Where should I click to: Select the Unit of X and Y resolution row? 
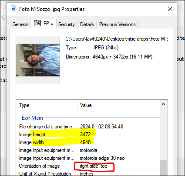click(x=88, y=173)
